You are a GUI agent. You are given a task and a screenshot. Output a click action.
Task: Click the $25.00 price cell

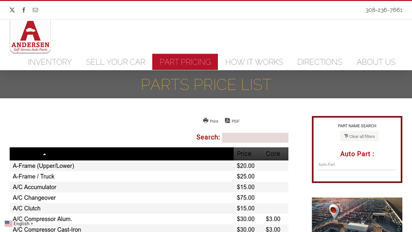[246, 176]
